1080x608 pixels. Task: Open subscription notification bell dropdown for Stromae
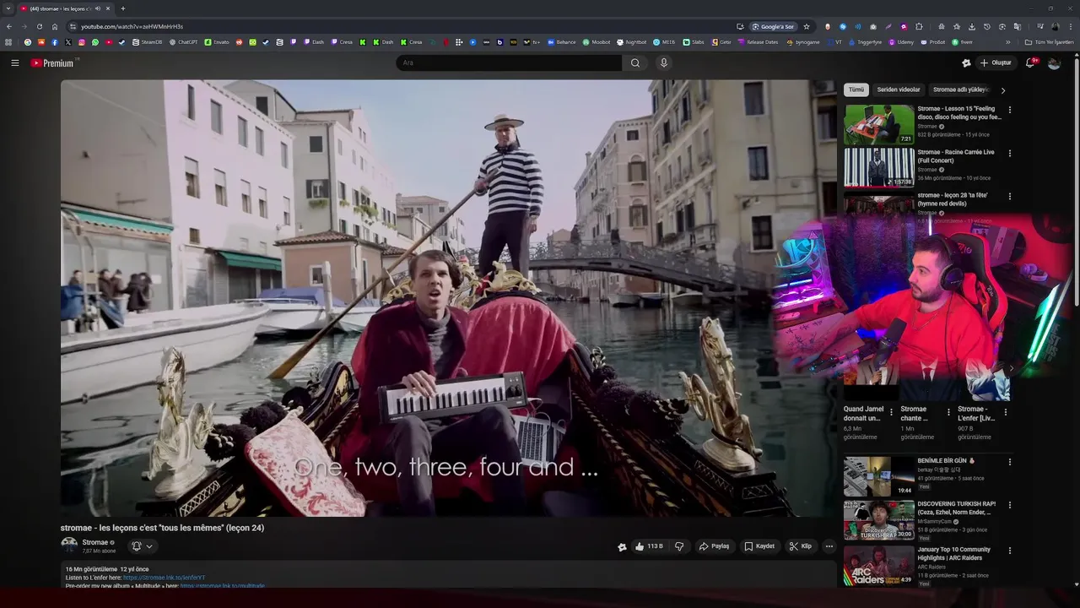(x=142, y=546)
